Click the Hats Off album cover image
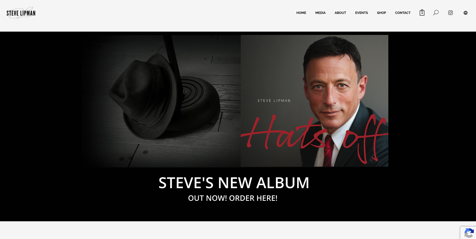Screen dimensions: 476x239 tap(315, 101)
